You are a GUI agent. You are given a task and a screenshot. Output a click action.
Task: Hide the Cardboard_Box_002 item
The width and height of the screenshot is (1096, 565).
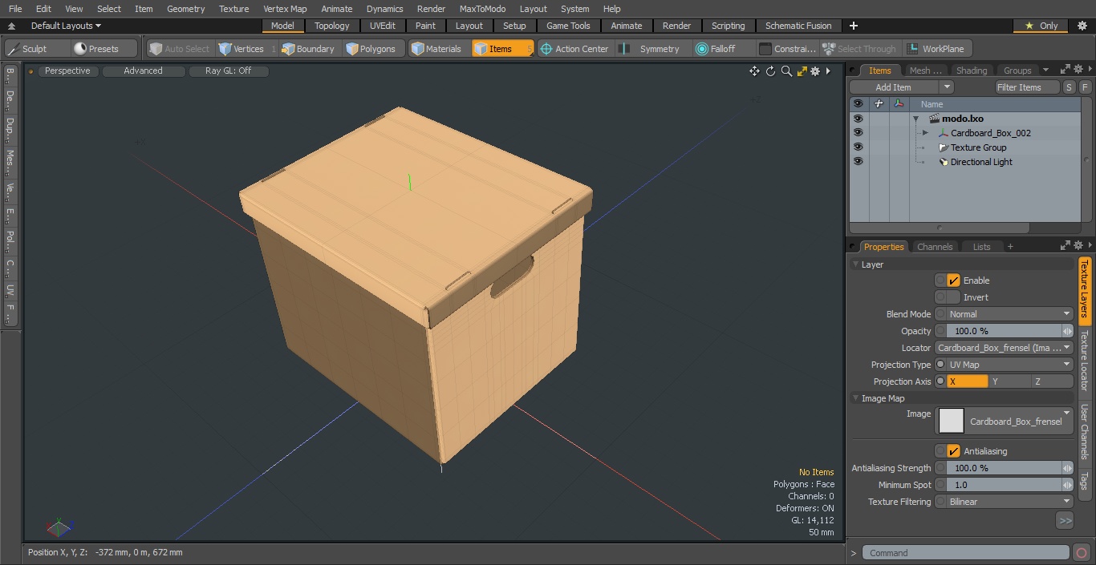pyautogui.click(x=858, y=133)
